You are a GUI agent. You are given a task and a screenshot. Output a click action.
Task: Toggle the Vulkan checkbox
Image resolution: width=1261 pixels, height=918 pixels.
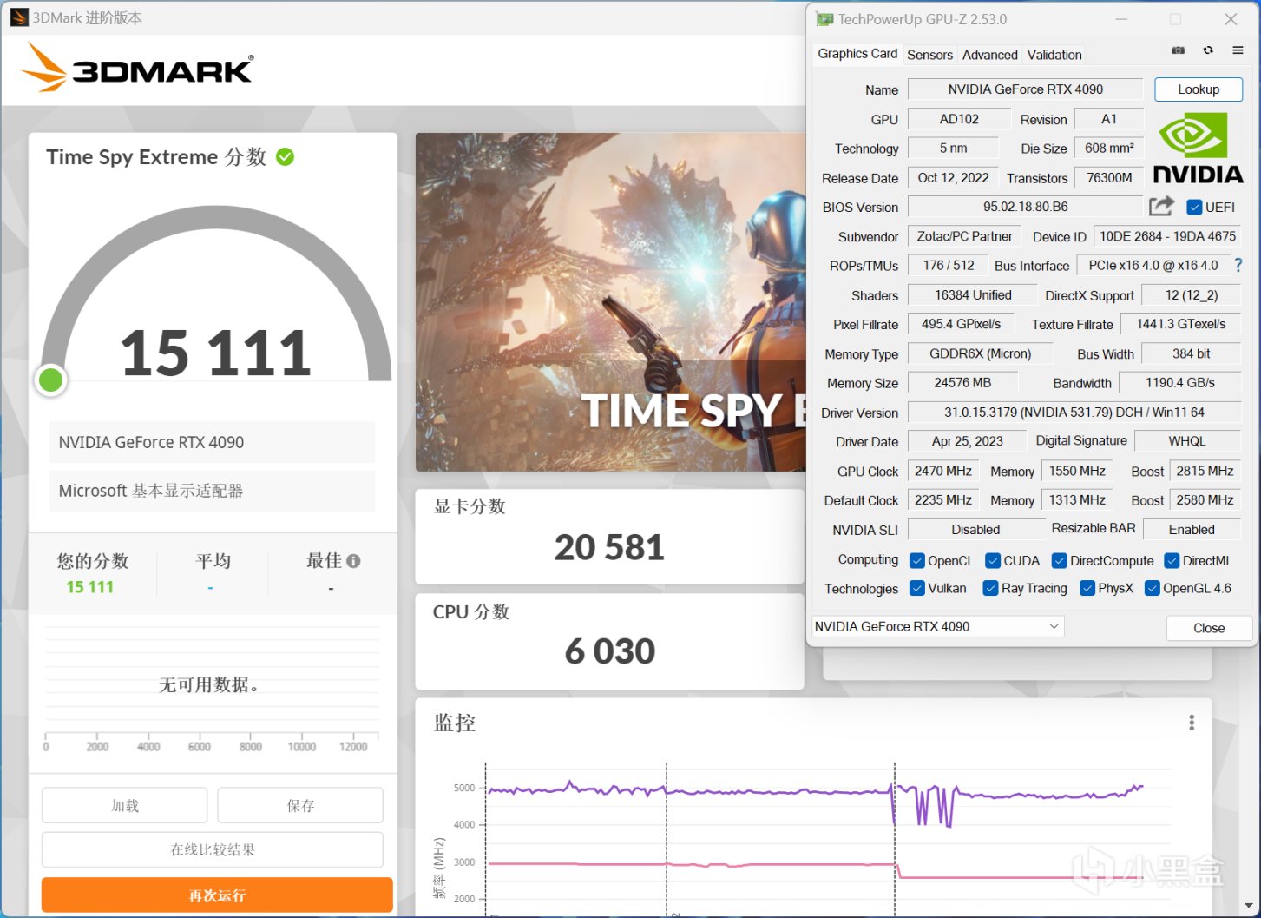(x=916, y=588)
